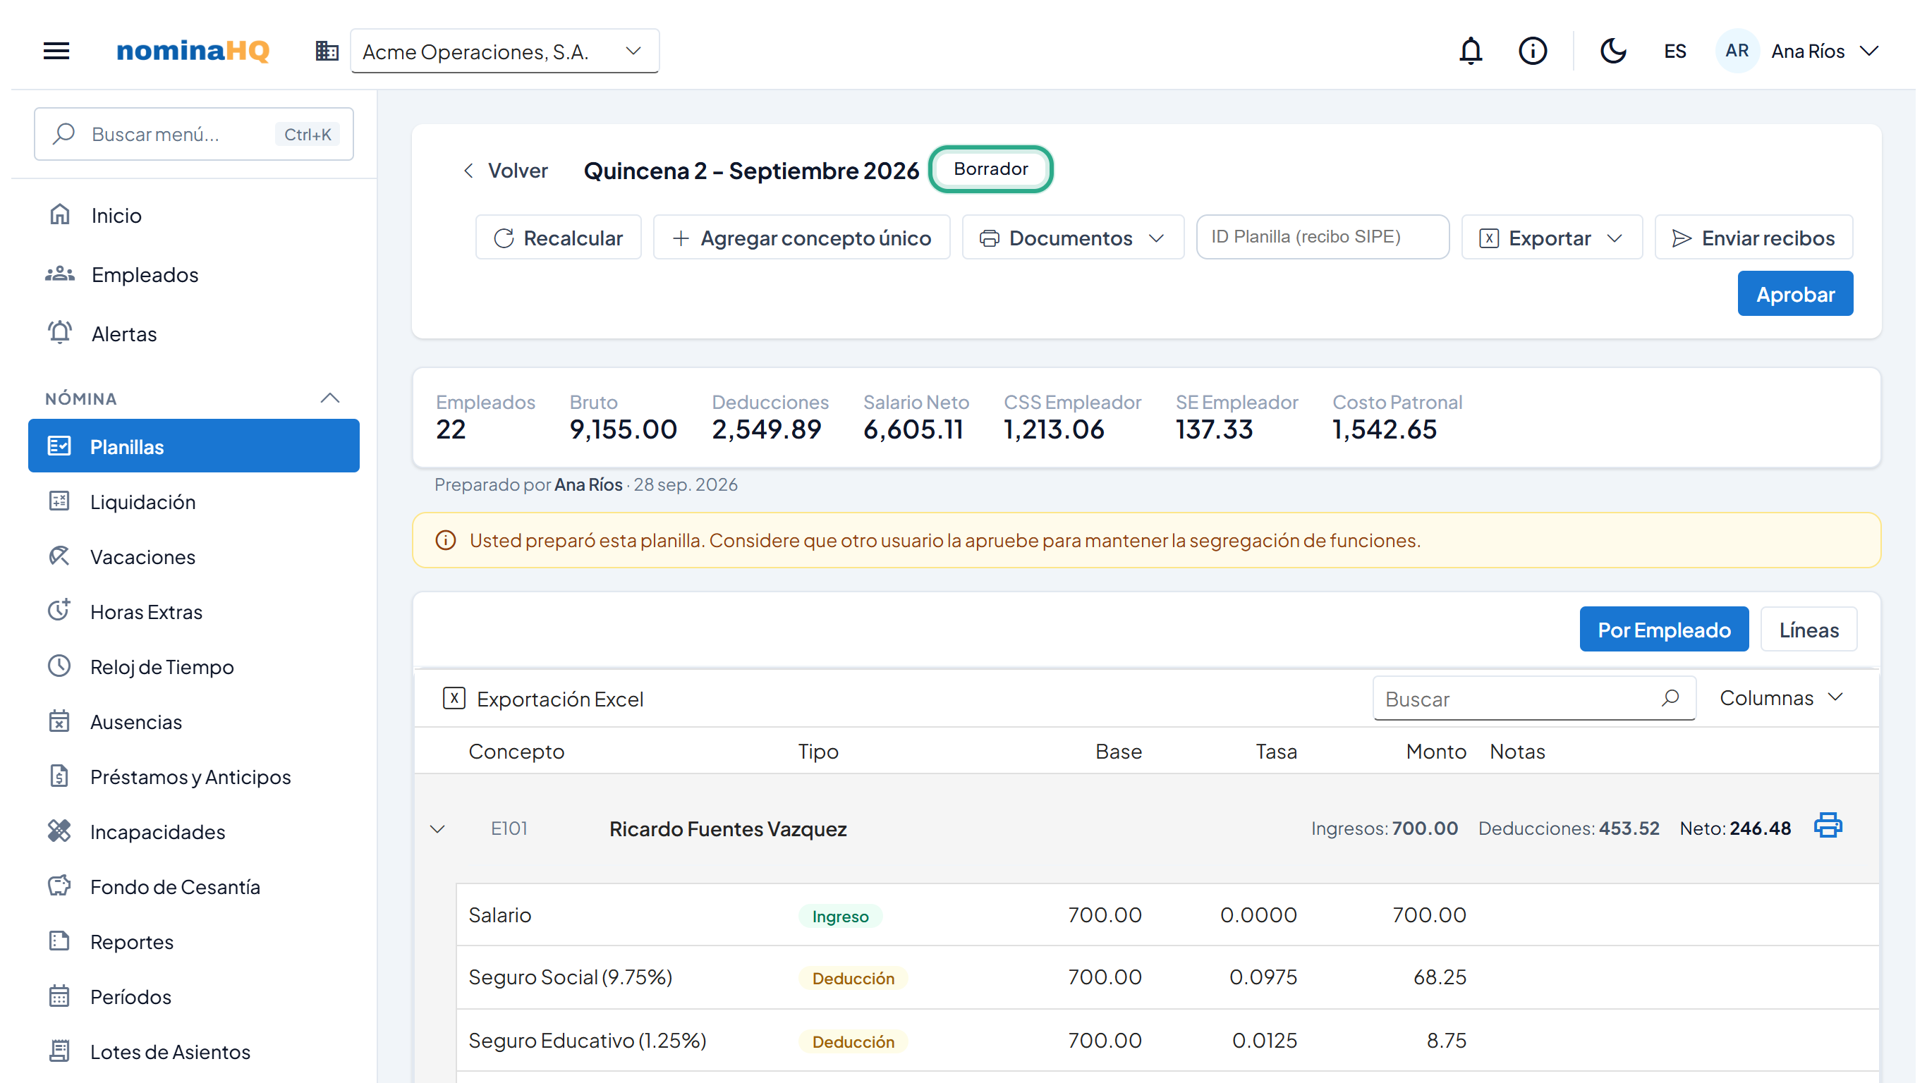Click Enviar recibos button

(x=1753, y=238)
